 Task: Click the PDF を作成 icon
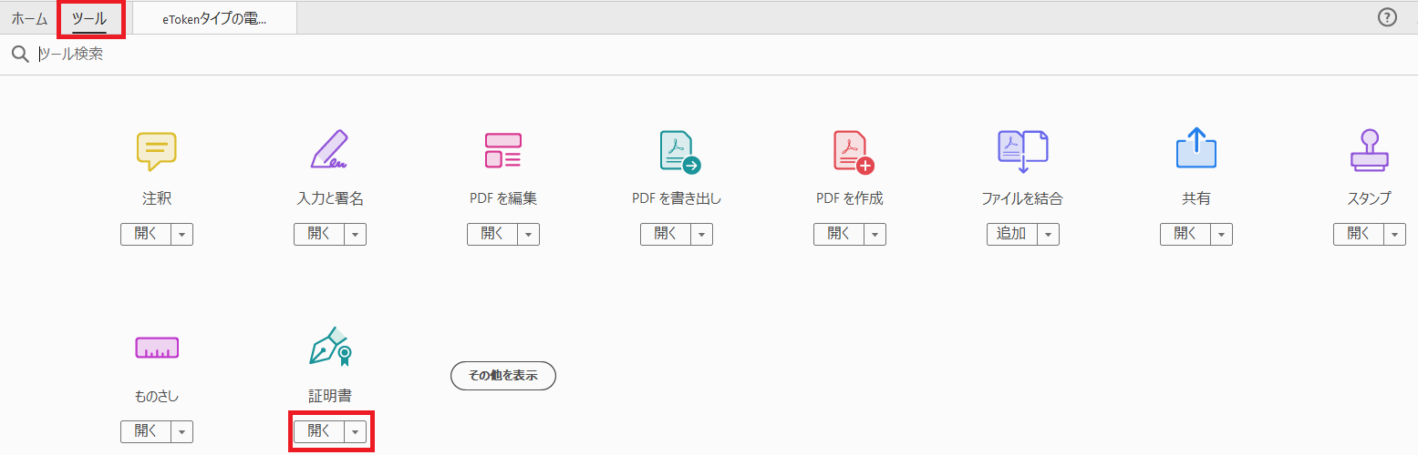coord(852,151)
